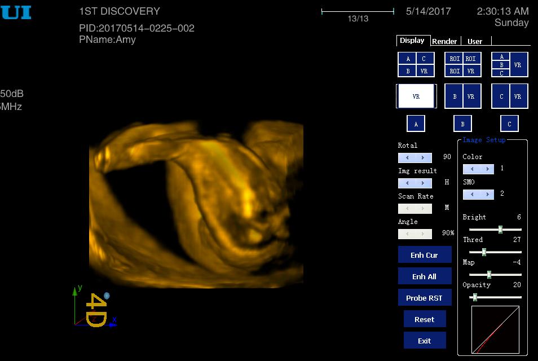
Task: Pick the C and VR dual layout
Action: [x=509, y=96]
